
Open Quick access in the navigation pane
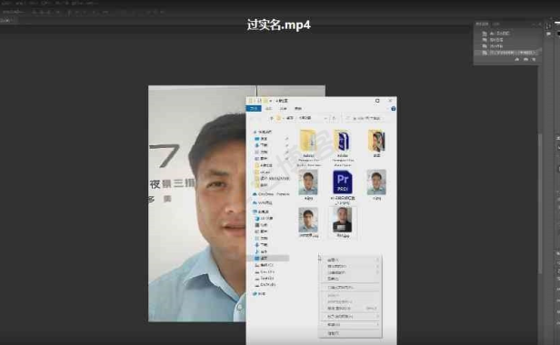tap(264, 132)
